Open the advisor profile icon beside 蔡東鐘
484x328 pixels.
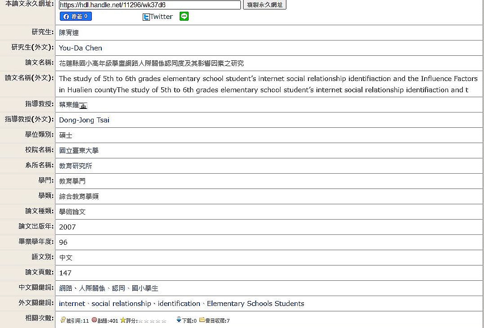[x=83, y=105]
